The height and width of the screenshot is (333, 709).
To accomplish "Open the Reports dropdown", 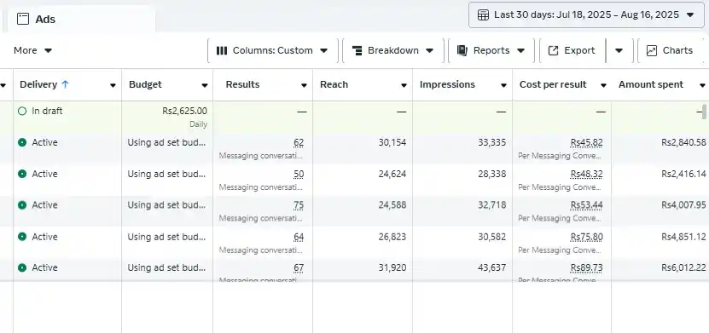I will tap(491, 50).
